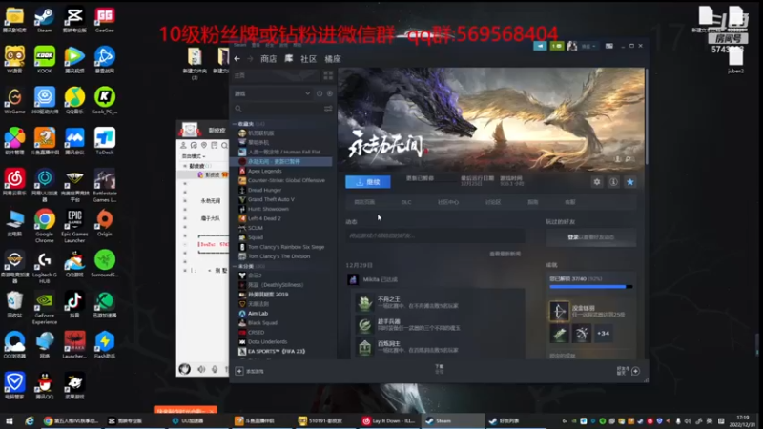Open the account name dropdown
Image resolution: width=763 pixels, height=429 pixels.
[x=588, y=46]
